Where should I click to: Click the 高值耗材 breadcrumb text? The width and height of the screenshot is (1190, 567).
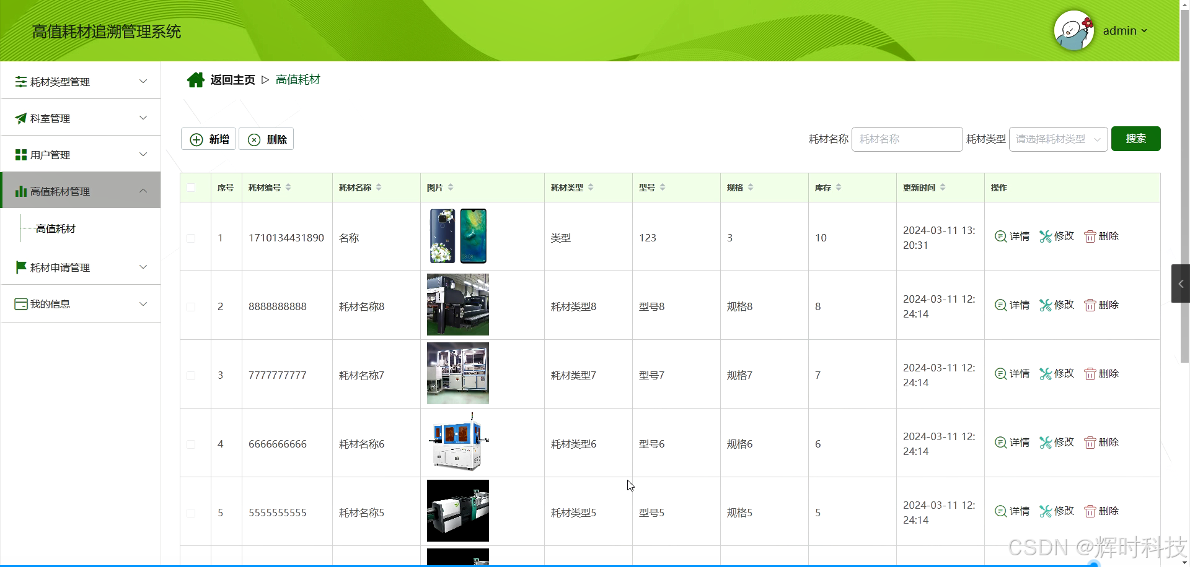pos(298,80)
